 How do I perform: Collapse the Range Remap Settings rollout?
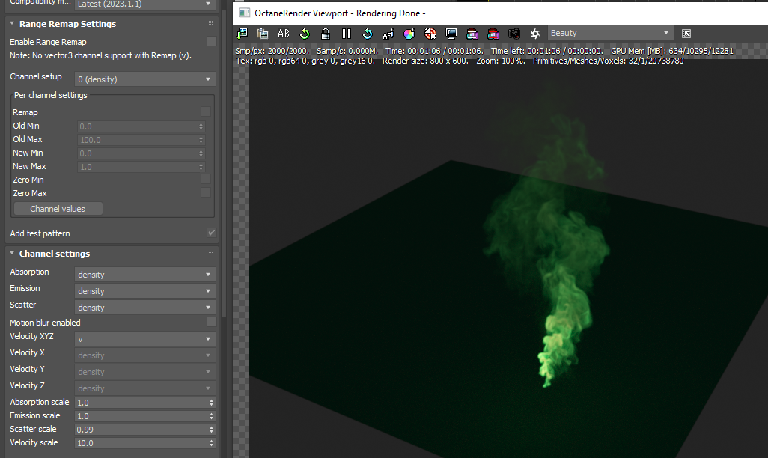[12, 23]
